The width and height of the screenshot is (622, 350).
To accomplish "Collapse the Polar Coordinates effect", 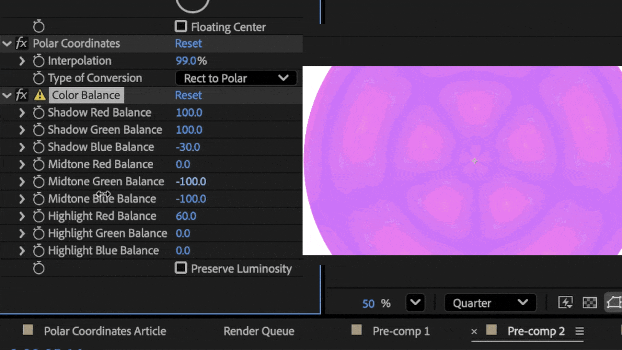I will (x=7, y=43).
